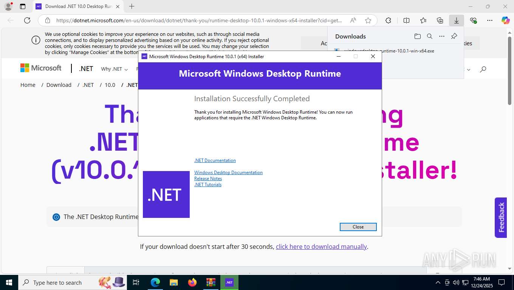Viewport: 514px width, 290px height.
Task: Open Split screen icon in Edge toolbar
Action: click(406, 20)
